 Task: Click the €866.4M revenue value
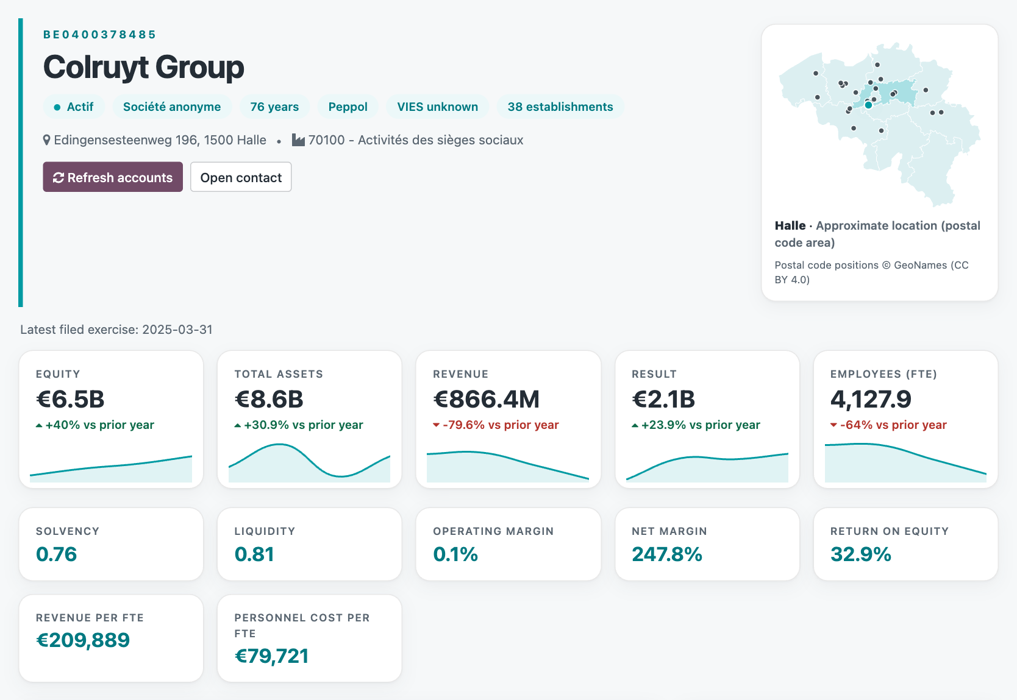486,399
